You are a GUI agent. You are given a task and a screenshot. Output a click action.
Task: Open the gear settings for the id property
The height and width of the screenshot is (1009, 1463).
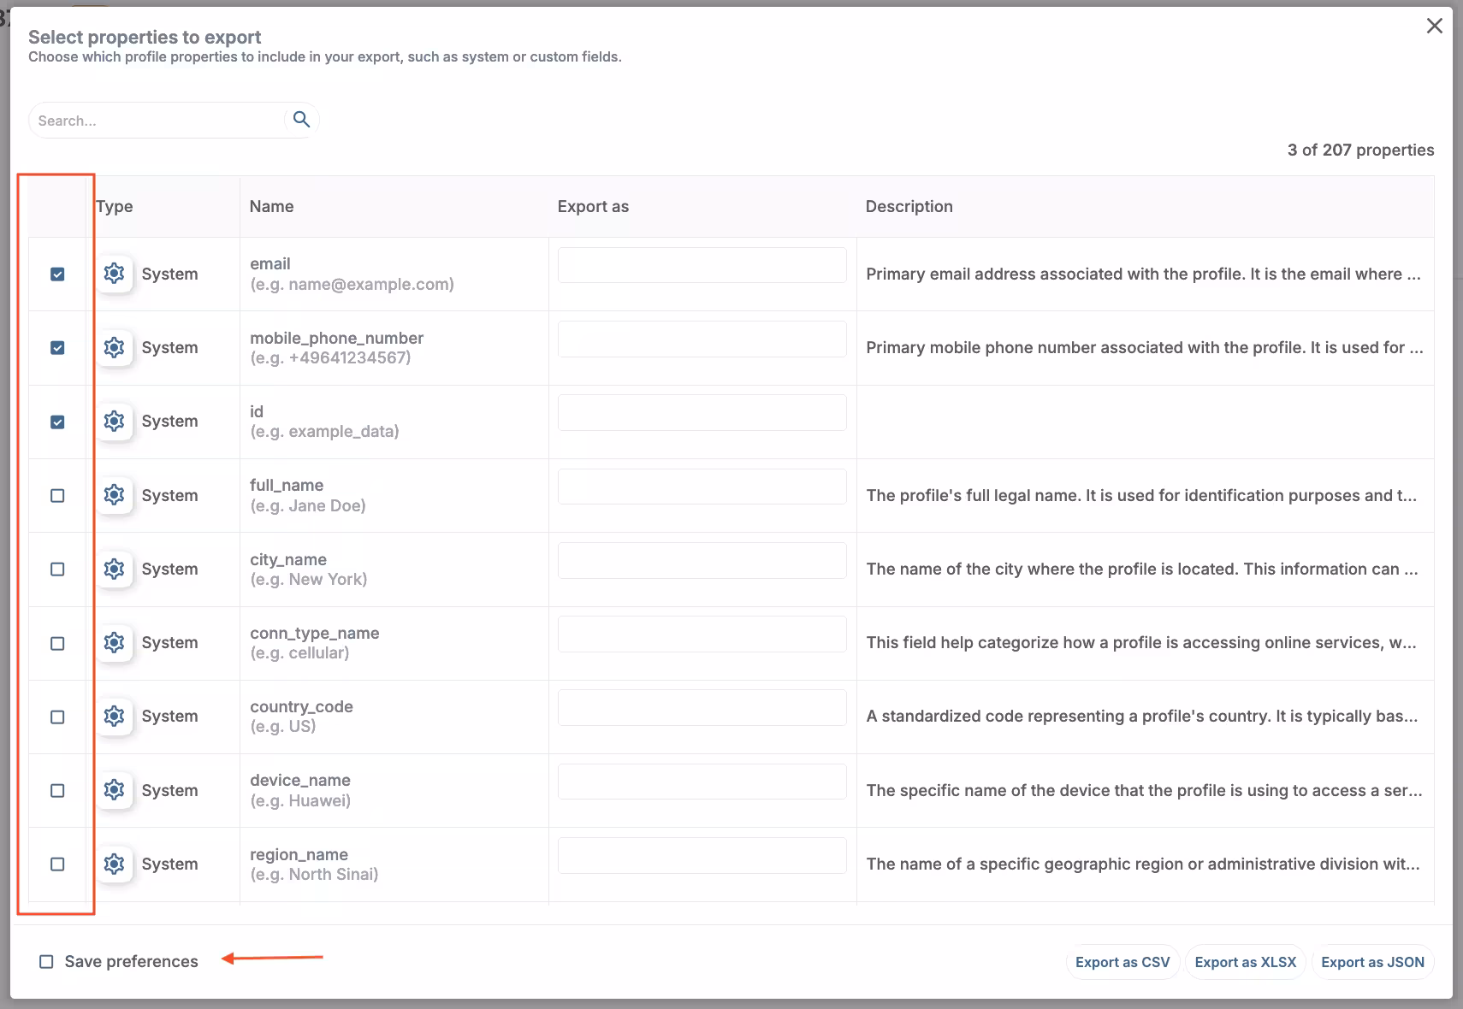click(x=114, y=421)
